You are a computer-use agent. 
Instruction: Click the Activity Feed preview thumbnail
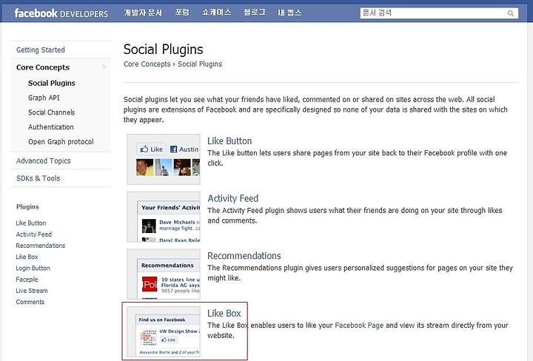[164, 217]
